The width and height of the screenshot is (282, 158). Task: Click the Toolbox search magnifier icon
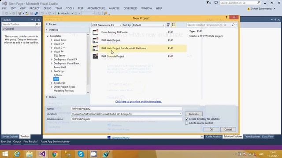point(37,24)
